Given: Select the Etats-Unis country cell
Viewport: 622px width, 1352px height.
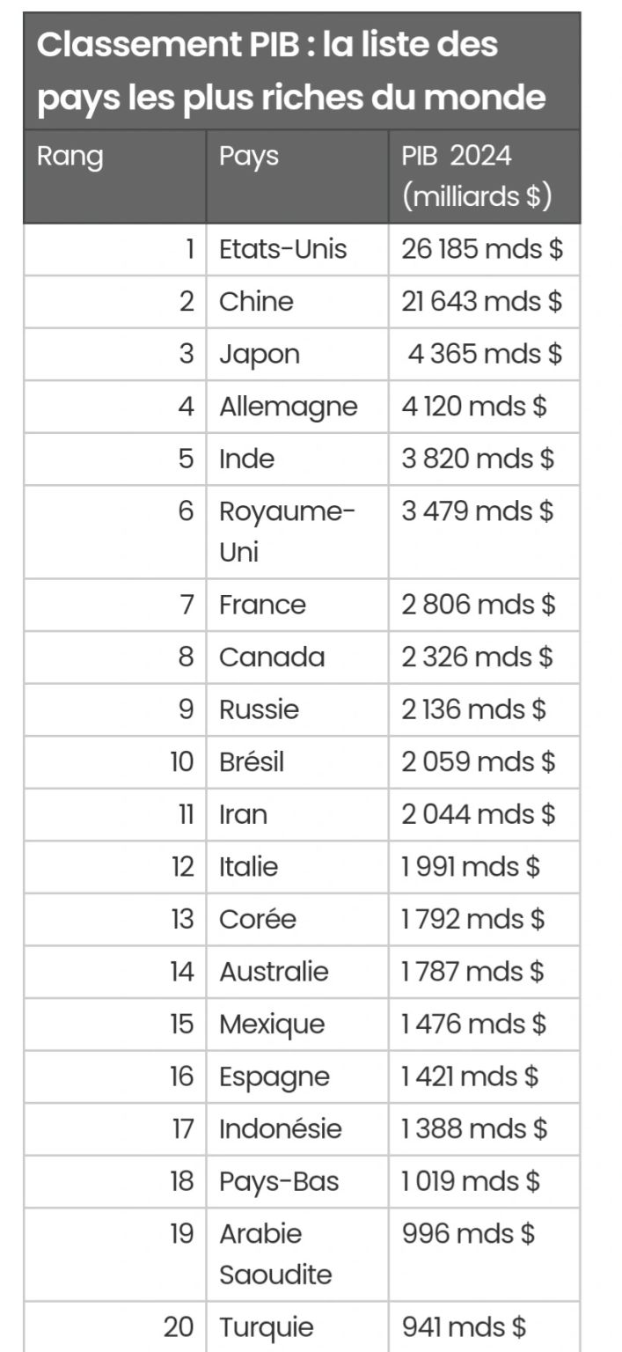Looking at the screenshot, I should pyautogui.click(x=297, y=250).
